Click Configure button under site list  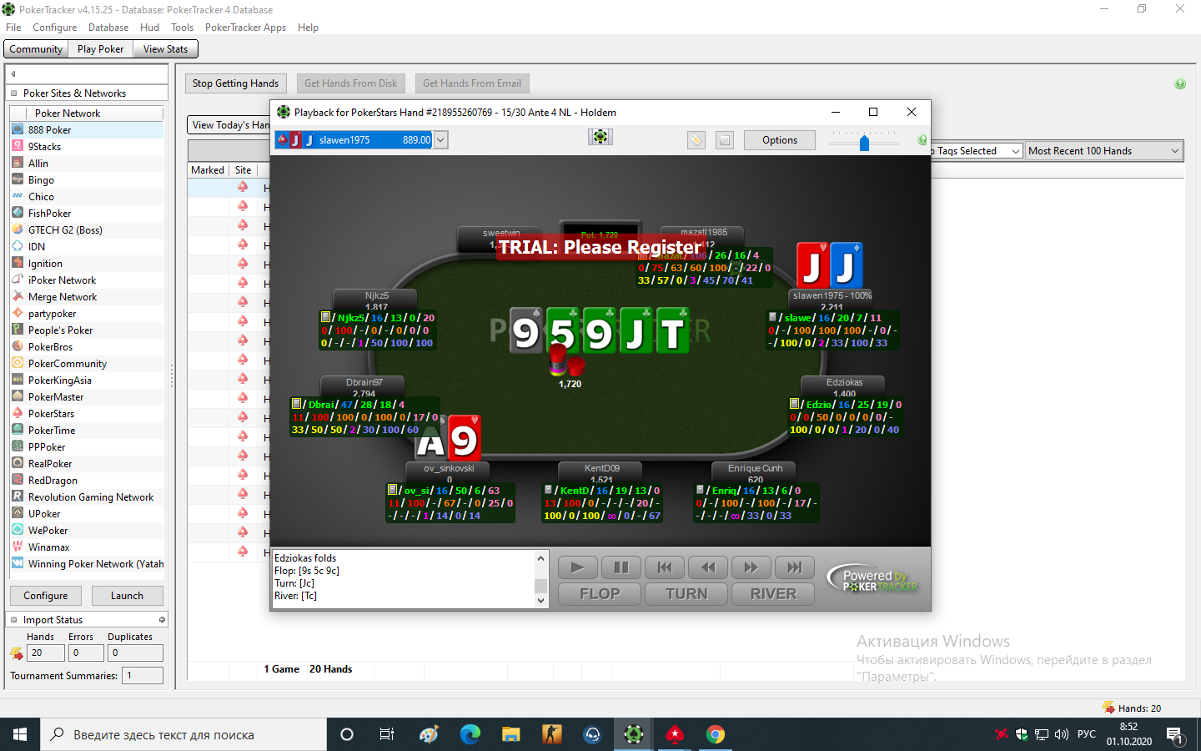(x=46, y=596)
